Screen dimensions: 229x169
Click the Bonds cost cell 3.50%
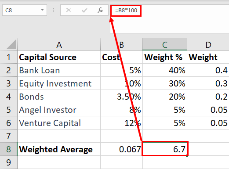click(x=121, y=97)
